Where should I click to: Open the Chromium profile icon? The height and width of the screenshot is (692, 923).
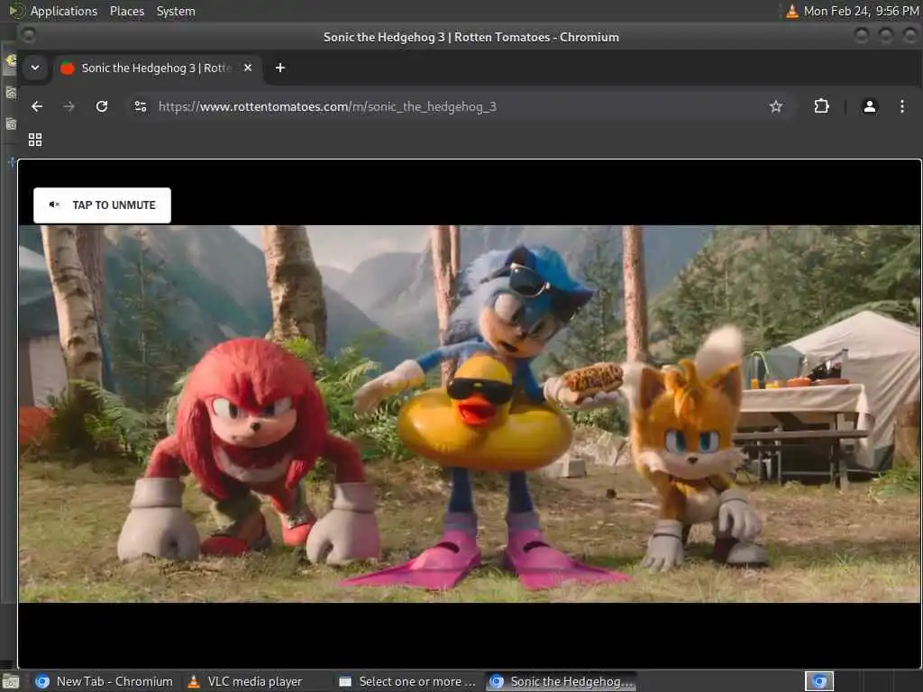(x=870, y=106)
